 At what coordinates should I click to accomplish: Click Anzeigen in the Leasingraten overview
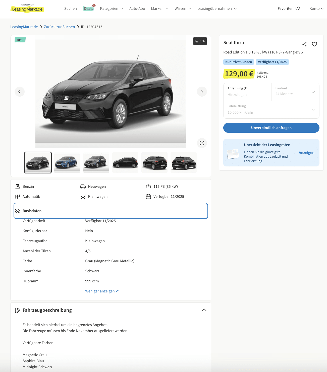[x=306, y=153]
